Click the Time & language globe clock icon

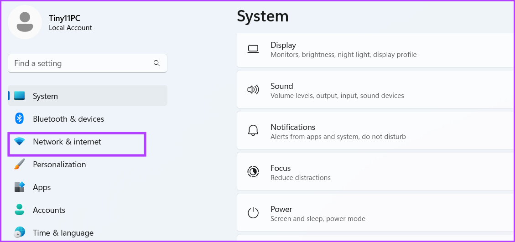[x=19, y=232]
